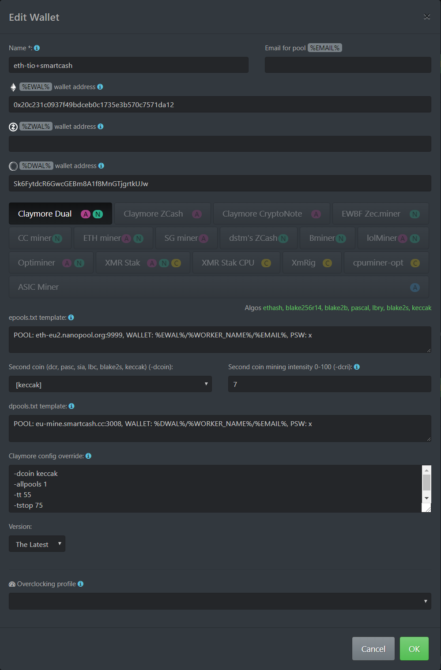
Task: Click info icon beside second coin mining intensity
Action: (357, 367)
